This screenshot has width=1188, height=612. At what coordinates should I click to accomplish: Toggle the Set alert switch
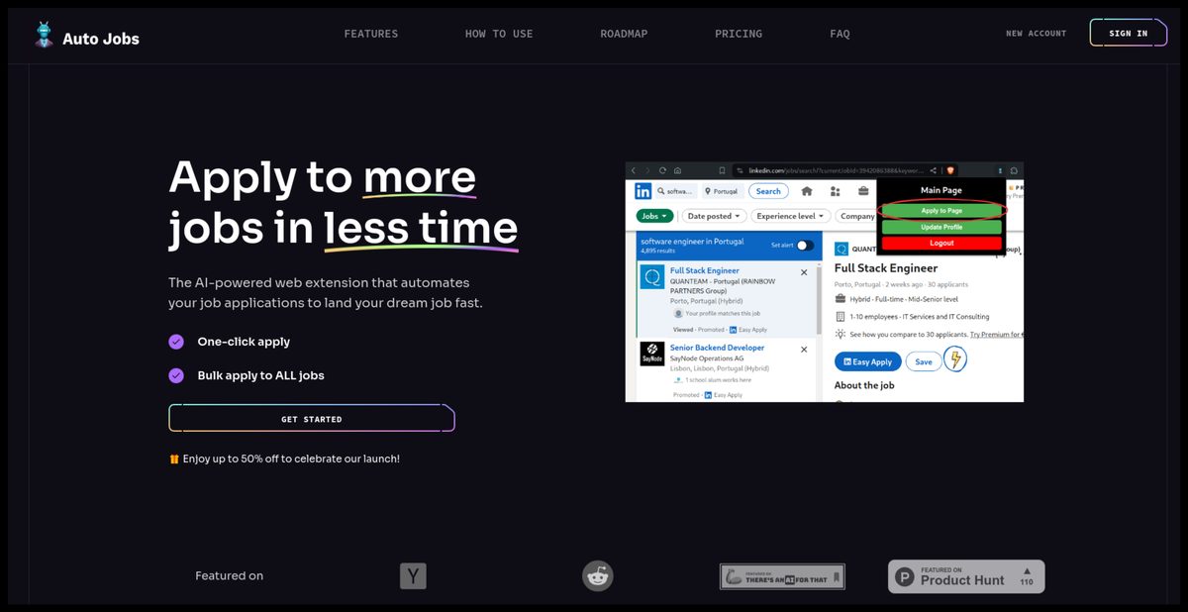806,246
